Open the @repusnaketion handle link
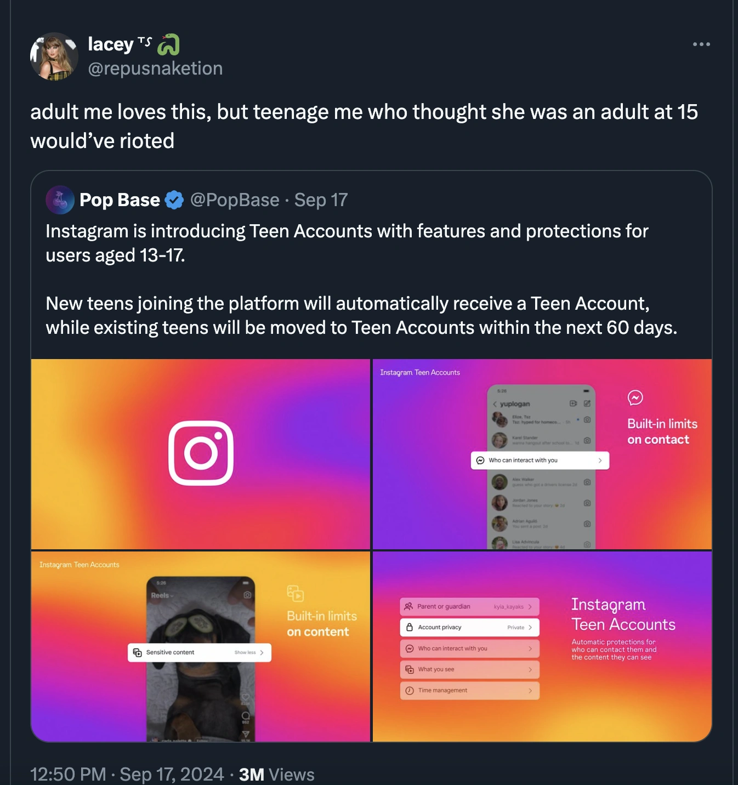The height and width of the screenshot is (785, 738). coord(155,69)
